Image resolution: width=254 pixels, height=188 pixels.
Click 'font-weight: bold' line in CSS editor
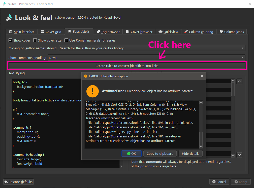pos(29,164)
